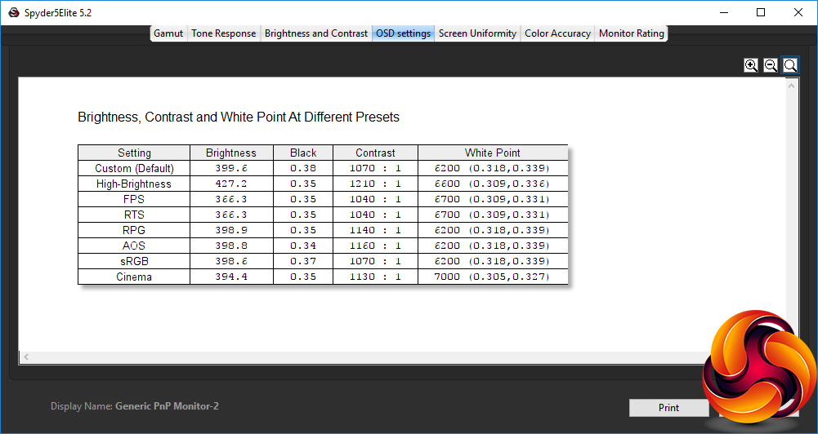Close the Spyder5Elite window
The width and height of the screenshot is (818, 434).
[798, 12]
